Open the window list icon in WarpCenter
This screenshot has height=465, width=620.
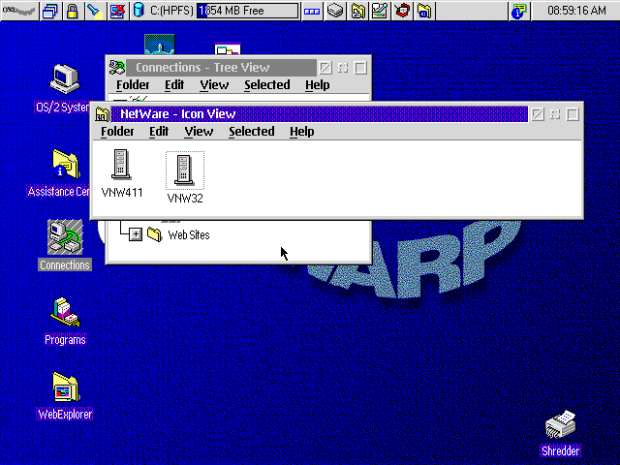pos(50,11)
